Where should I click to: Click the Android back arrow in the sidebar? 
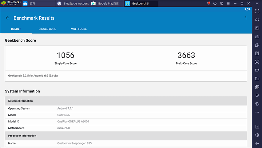point(257,143)
